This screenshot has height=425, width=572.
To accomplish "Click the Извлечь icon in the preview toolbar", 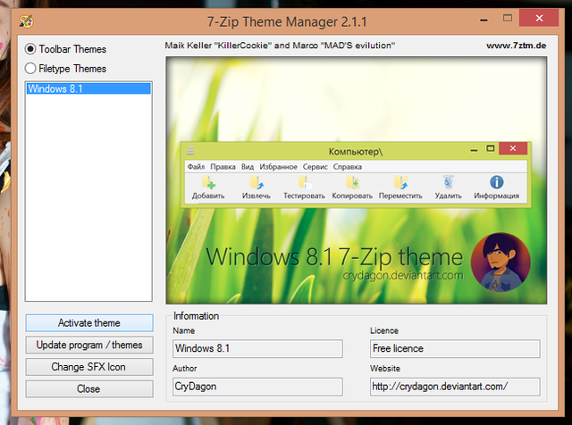I will point(257,182).
